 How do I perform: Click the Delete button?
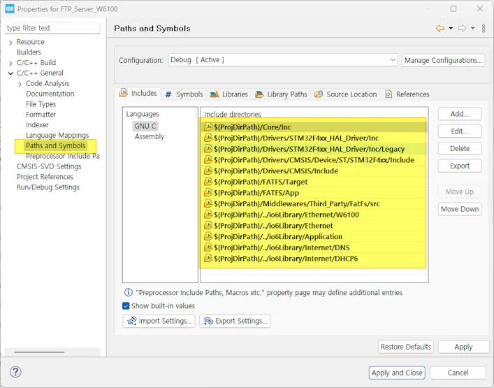(460, 148)
